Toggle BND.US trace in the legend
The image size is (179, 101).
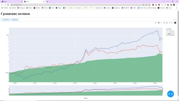click(170, 33)
